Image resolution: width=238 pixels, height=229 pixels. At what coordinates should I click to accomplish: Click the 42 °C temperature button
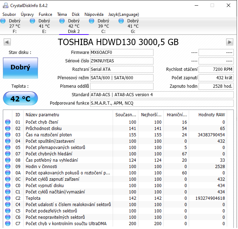20,99
